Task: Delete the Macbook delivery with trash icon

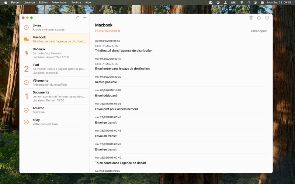Action: tap(251, 18)
